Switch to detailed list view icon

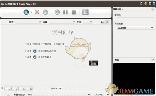point(107,22)
